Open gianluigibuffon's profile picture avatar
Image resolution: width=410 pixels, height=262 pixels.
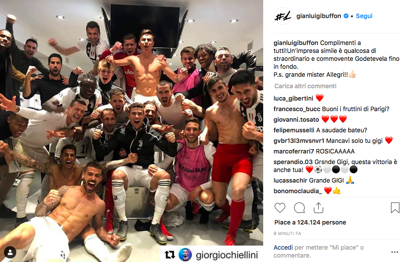click(283, 16)
